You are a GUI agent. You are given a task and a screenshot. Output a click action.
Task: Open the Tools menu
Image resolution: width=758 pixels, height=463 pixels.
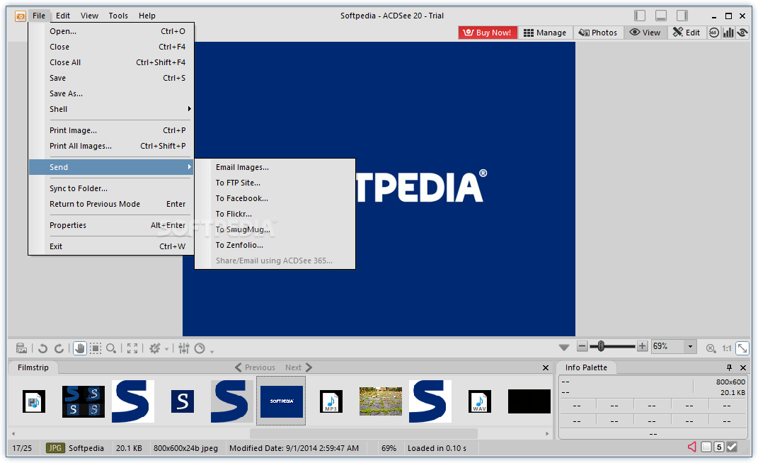click(118, 16)
